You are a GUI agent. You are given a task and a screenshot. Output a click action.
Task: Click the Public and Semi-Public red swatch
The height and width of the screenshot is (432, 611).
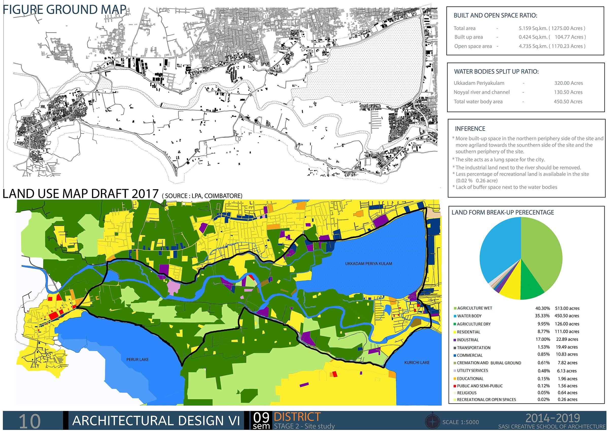[455, 386]
